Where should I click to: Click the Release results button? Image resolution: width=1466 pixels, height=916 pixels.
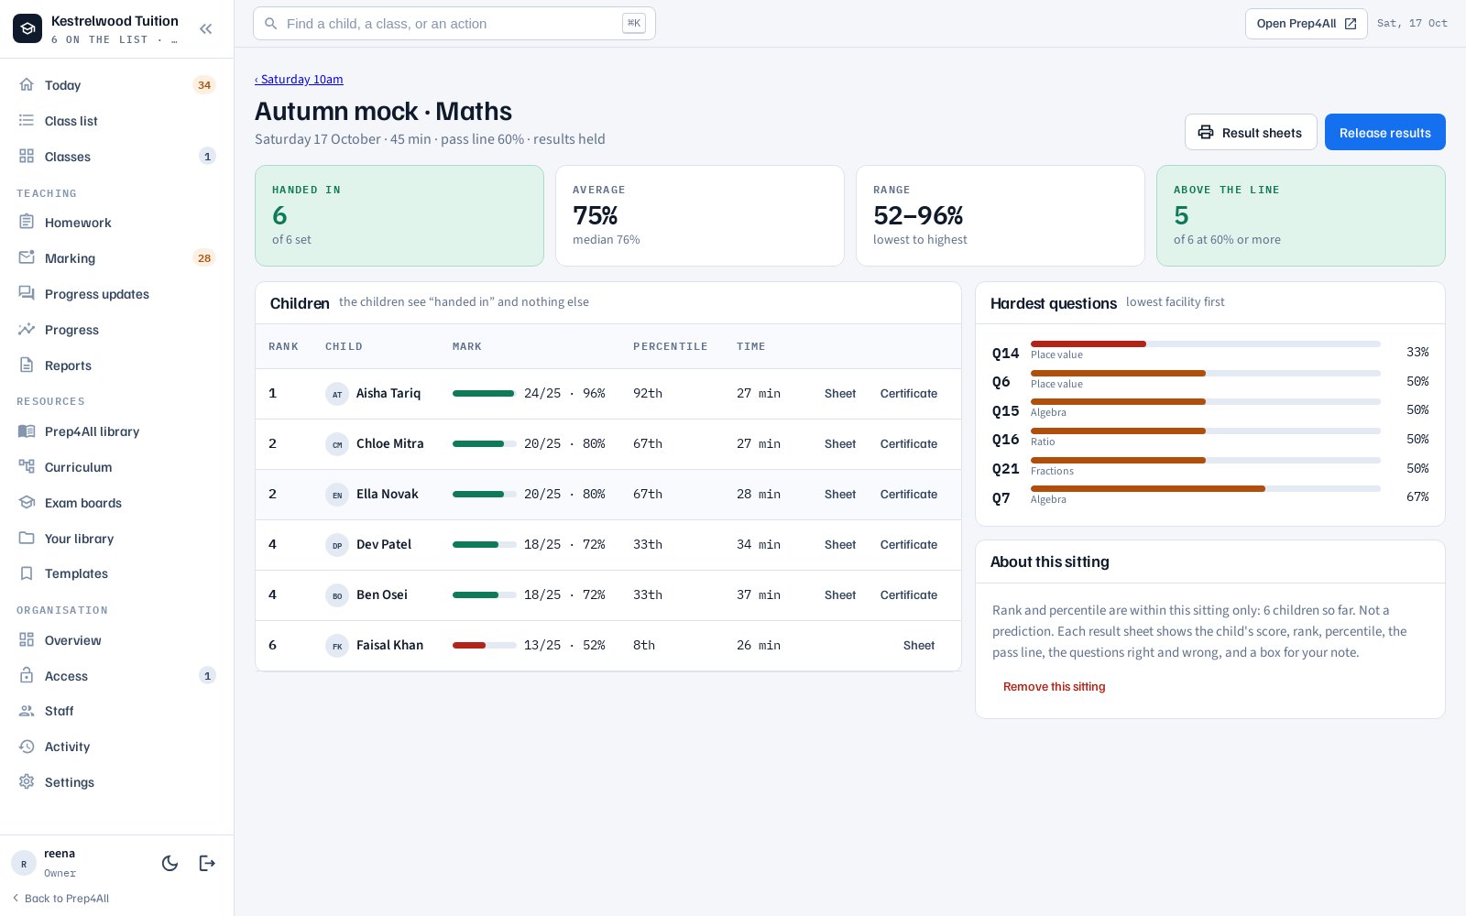pos(1384,133)
